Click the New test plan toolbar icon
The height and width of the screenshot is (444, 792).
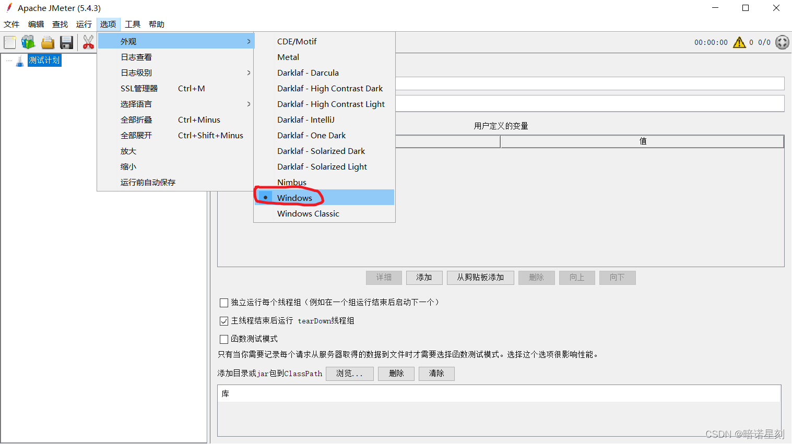coord(10,42)
